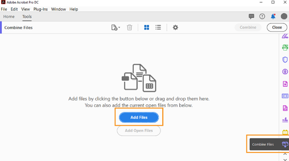
Task: Close the Combine Files toolbar
Action: click(x=277, y=28)
